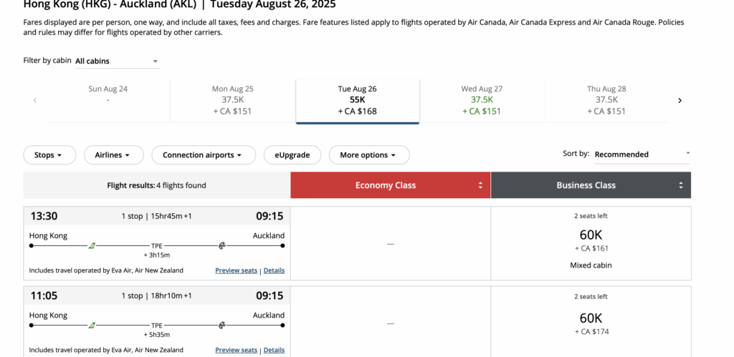Screen dimensions: 734x357
Task: Sort by Business Class column arrows
Action: (x=681, y=185)
